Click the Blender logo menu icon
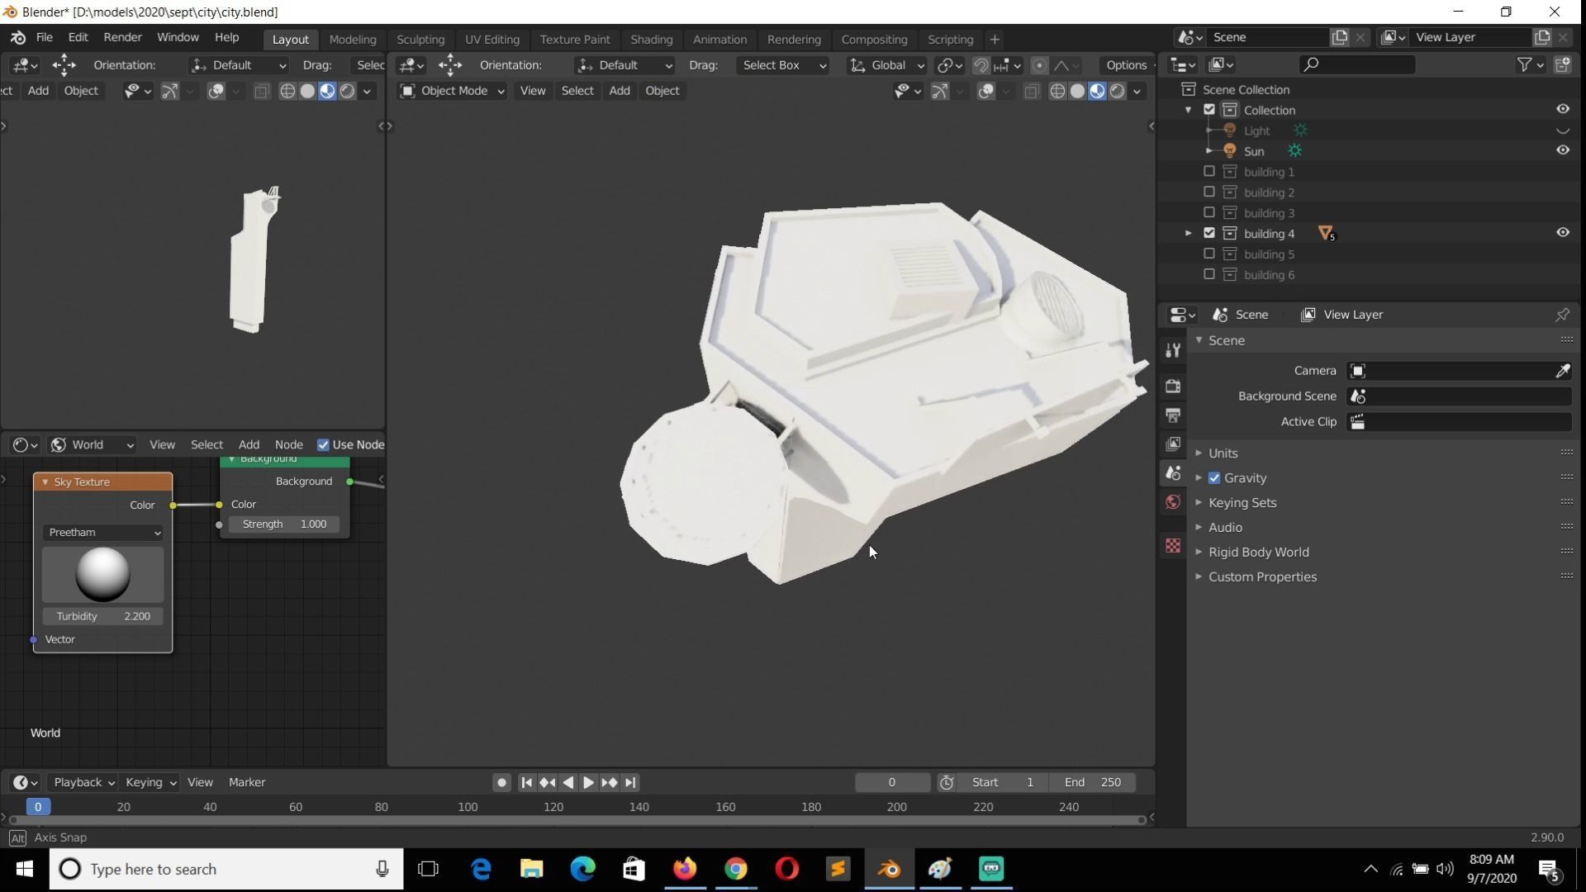Viewport: 1586px width, 892px height. [18, 38]
